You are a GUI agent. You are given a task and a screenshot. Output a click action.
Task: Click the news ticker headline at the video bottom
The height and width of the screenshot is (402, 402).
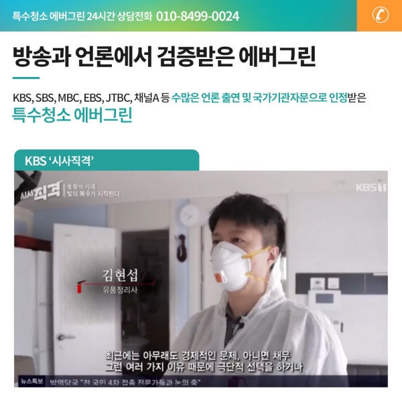coord(125,383)
